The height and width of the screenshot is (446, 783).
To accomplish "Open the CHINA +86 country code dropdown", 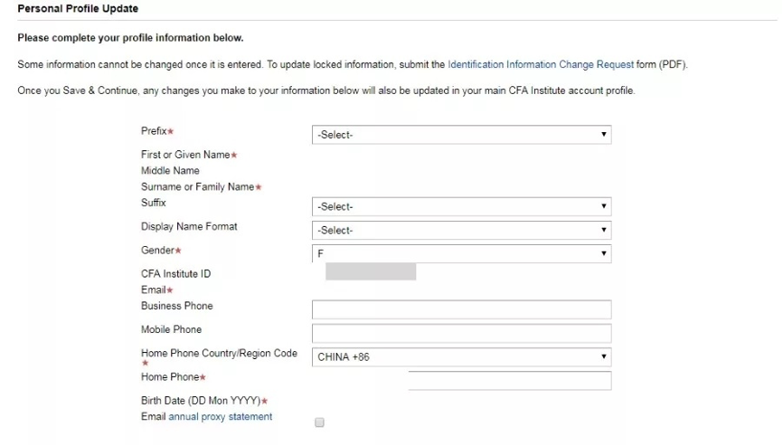I will pos(461,357).
